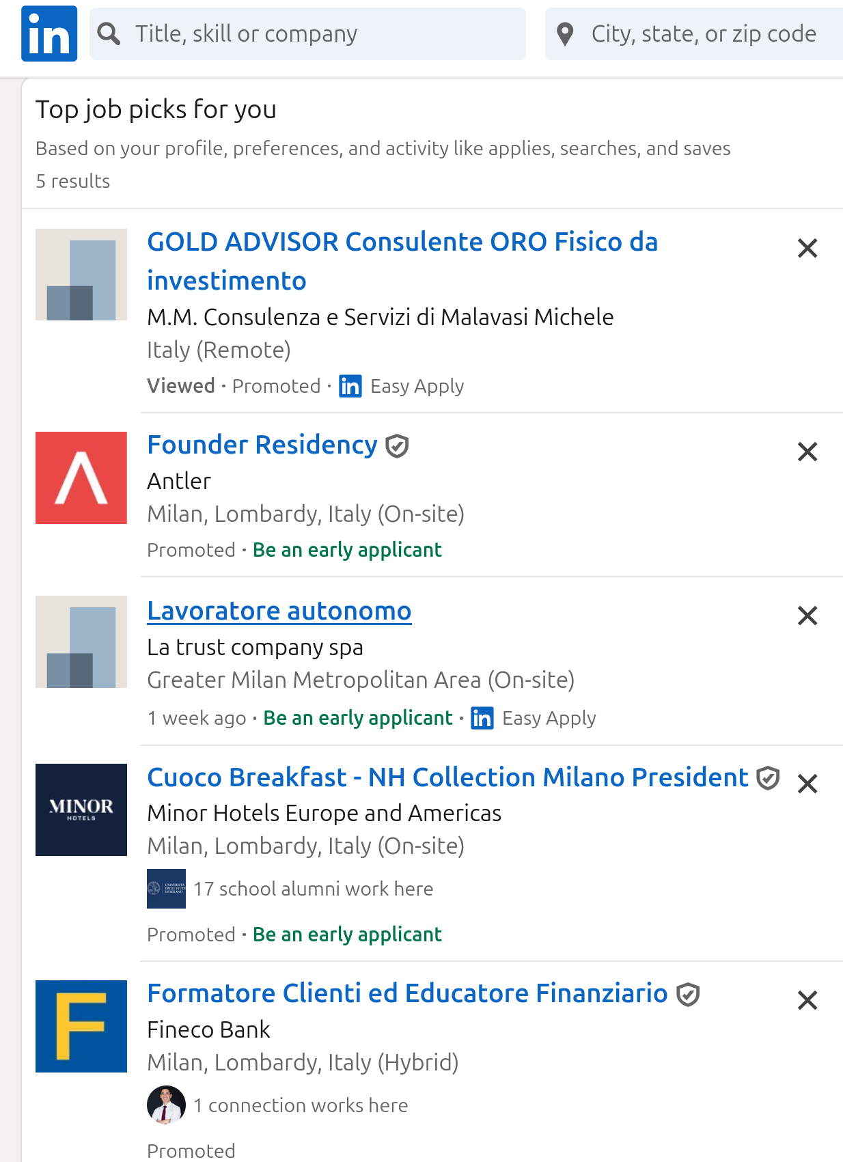Viewport: 843px width, 1162px height.
Task: Open Cuoco Breakfast NH Collection job
Action: (x=448, y=777)
